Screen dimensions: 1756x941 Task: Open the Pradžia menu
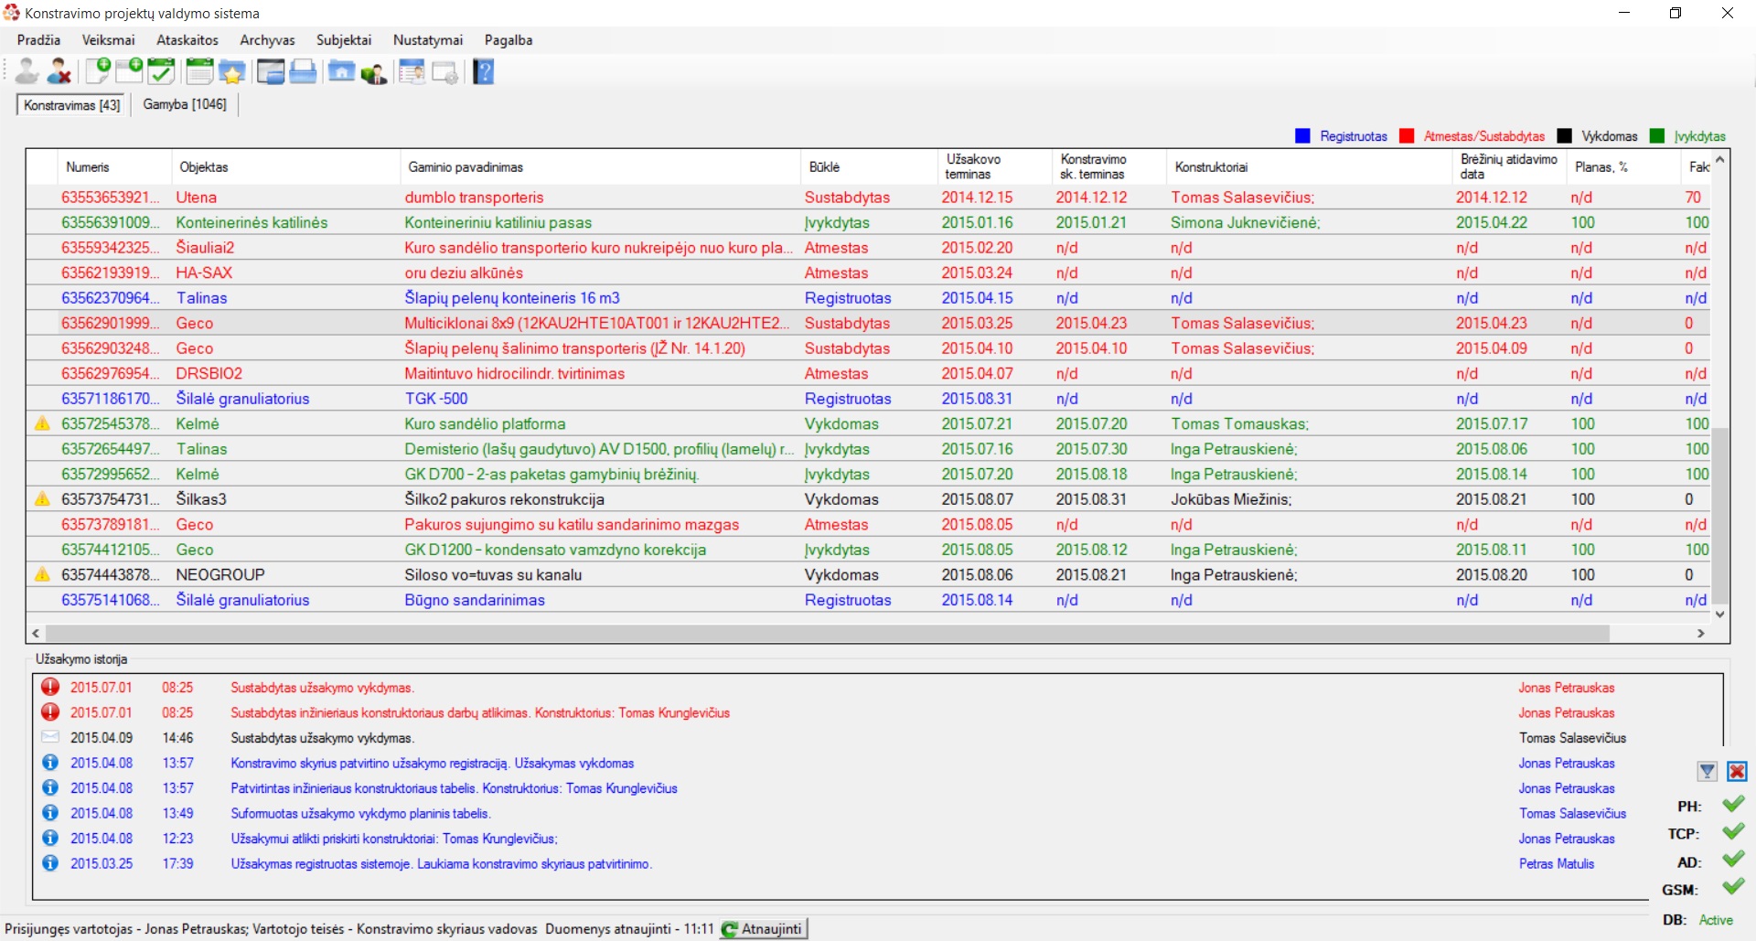[x=38, y=40]
